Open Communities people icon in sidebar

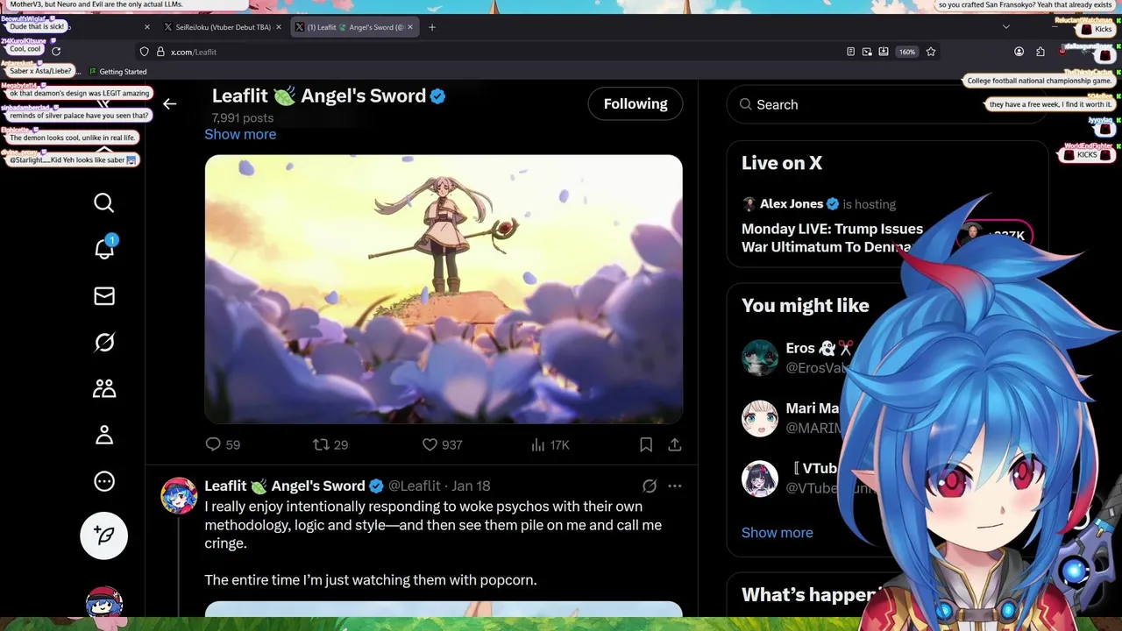point(104,388)
